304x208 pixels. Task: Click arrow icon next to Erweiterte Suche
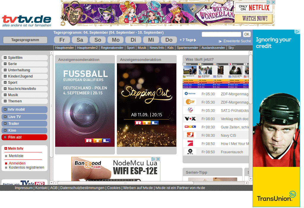pyautogui.click(x=220, y=41)
